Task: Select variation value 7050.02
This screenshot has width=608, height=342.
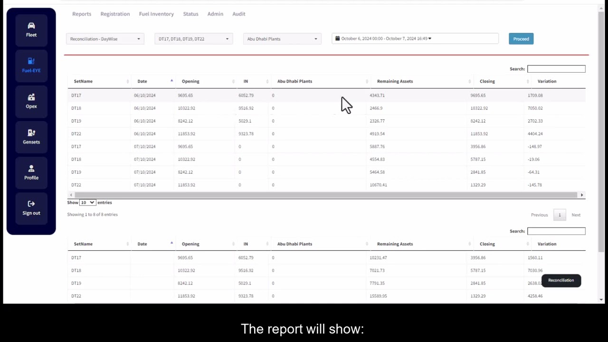Action: click(535, 108)
